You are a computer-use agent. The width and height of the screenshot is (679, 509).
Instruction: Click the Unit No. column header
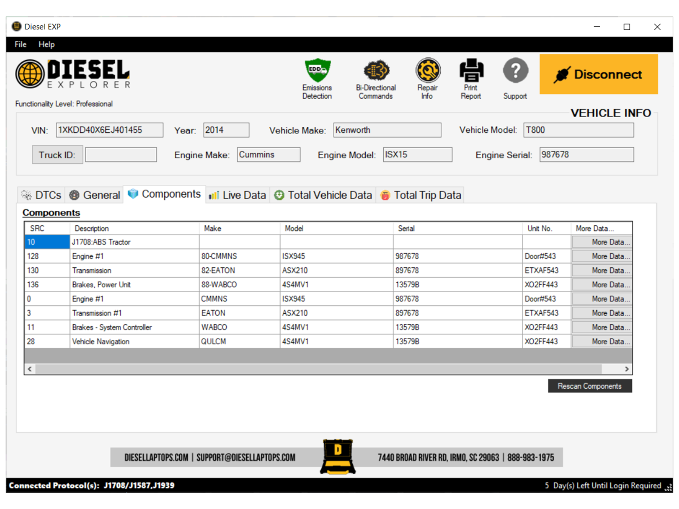click(x=547, y=228)
